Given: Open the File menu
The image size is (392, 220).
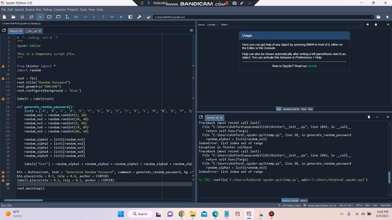Looking at the screenshot, I should [4, 10].
